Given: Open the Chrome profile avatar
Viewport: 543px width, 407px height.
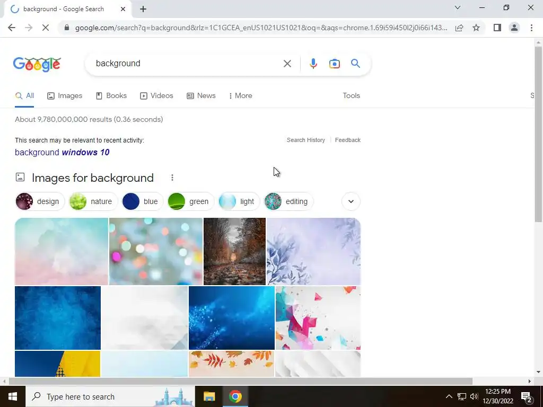Looking at the screenshot, I should (514, 28).
